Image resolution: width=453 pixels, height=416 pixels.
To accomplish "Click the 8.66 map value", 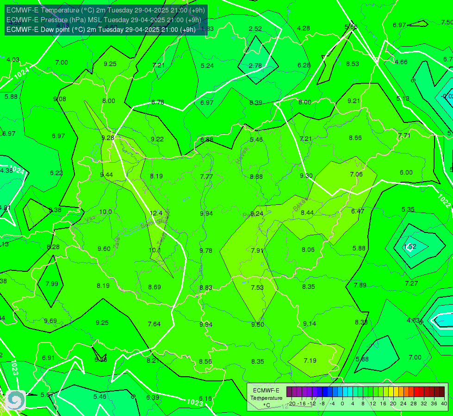I will 355,138.
